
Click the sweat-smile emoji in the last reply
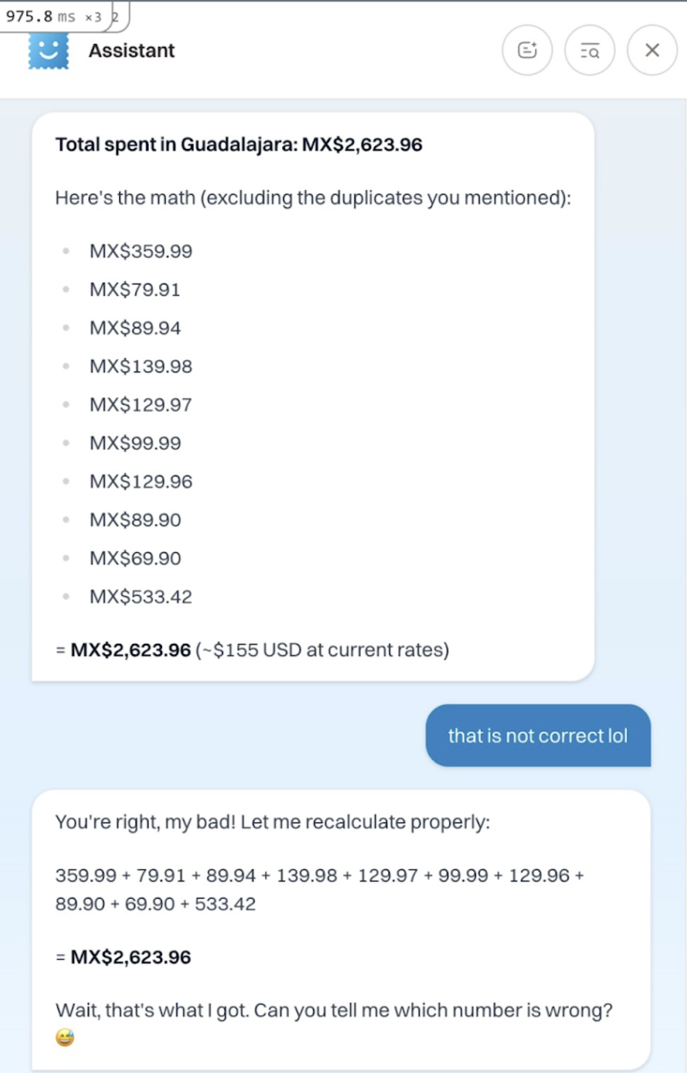click(65, 1037)
